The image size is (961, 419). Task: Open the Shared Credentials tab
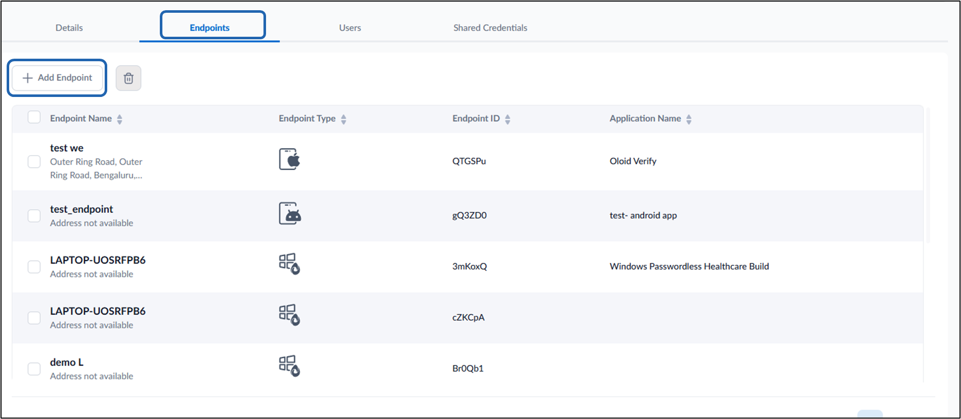point(490,28)
